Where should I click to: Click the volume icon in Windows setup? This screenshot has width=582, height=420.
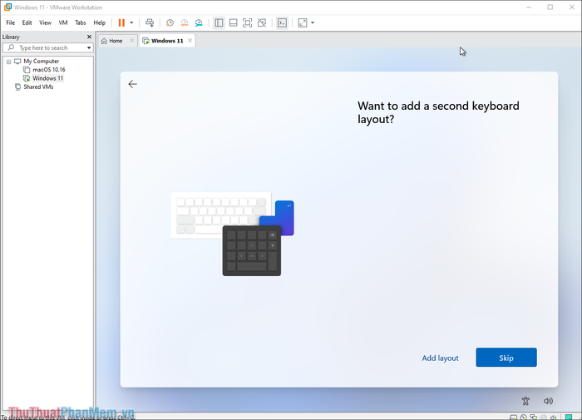pos(548,401)
